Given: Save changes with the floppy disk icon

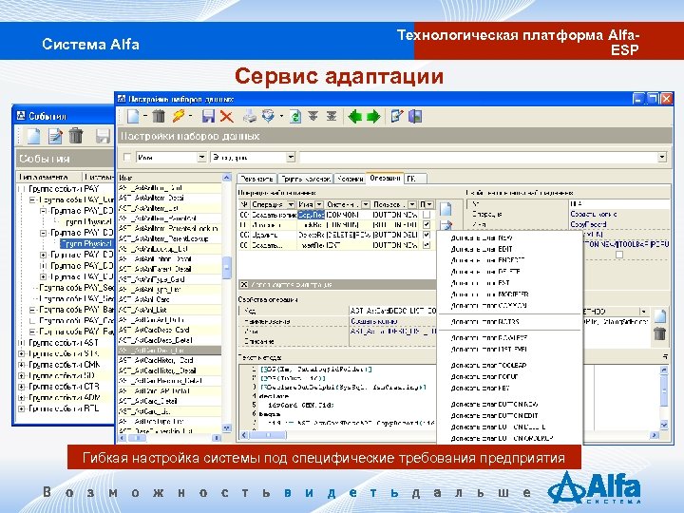Looking at the screenshot, I should pos(208,117).
